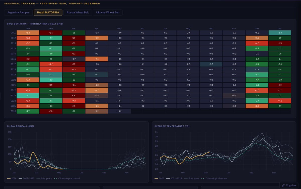
Task: Click the 2020 March cell -38
Action: click(74, 80)
